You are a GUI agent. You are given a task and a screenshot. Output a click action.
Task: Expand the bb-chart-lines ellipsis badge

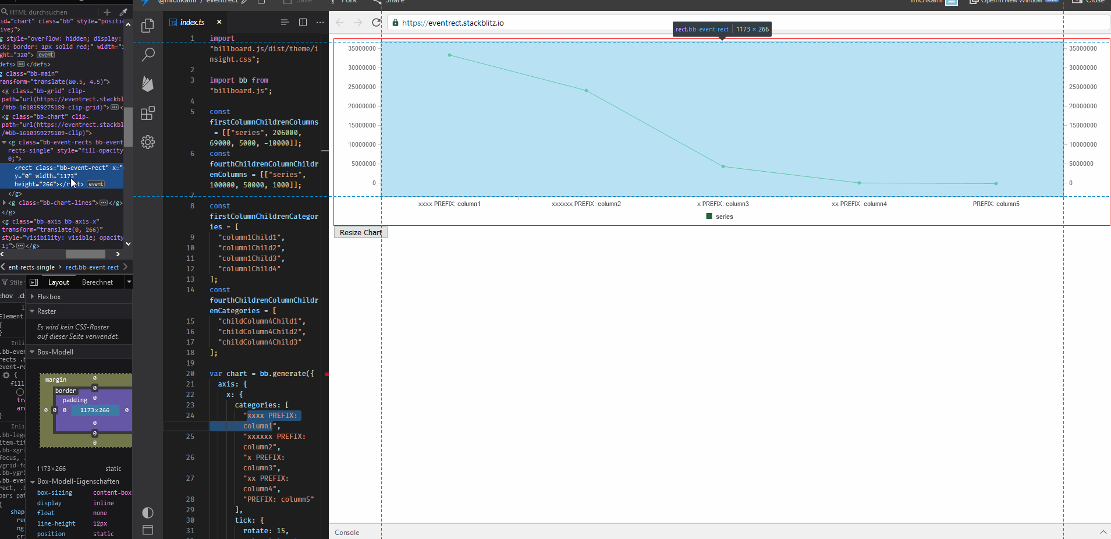104,203
